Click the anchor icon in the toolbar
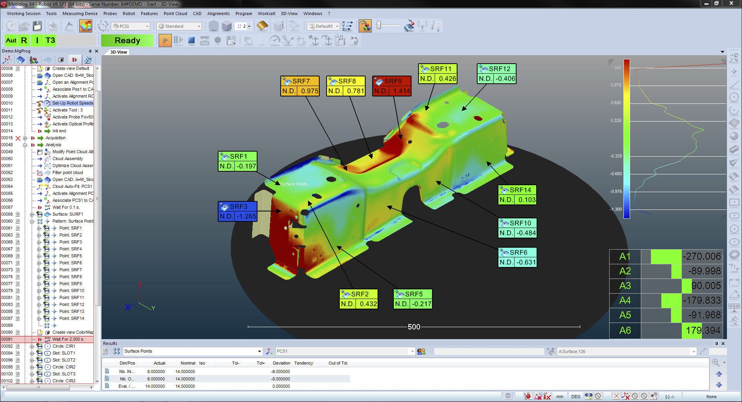 click(315, 40)
